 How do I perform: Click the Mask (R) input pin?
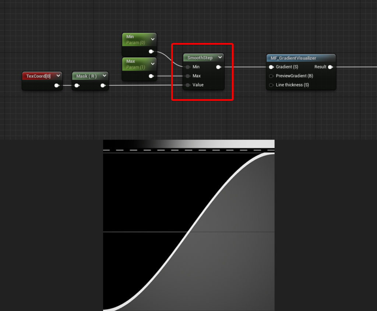click(77, 85)
